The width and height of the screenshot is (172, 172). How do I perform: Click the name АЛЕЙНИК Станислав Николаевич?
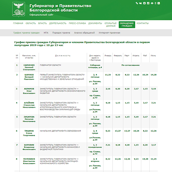29,105
